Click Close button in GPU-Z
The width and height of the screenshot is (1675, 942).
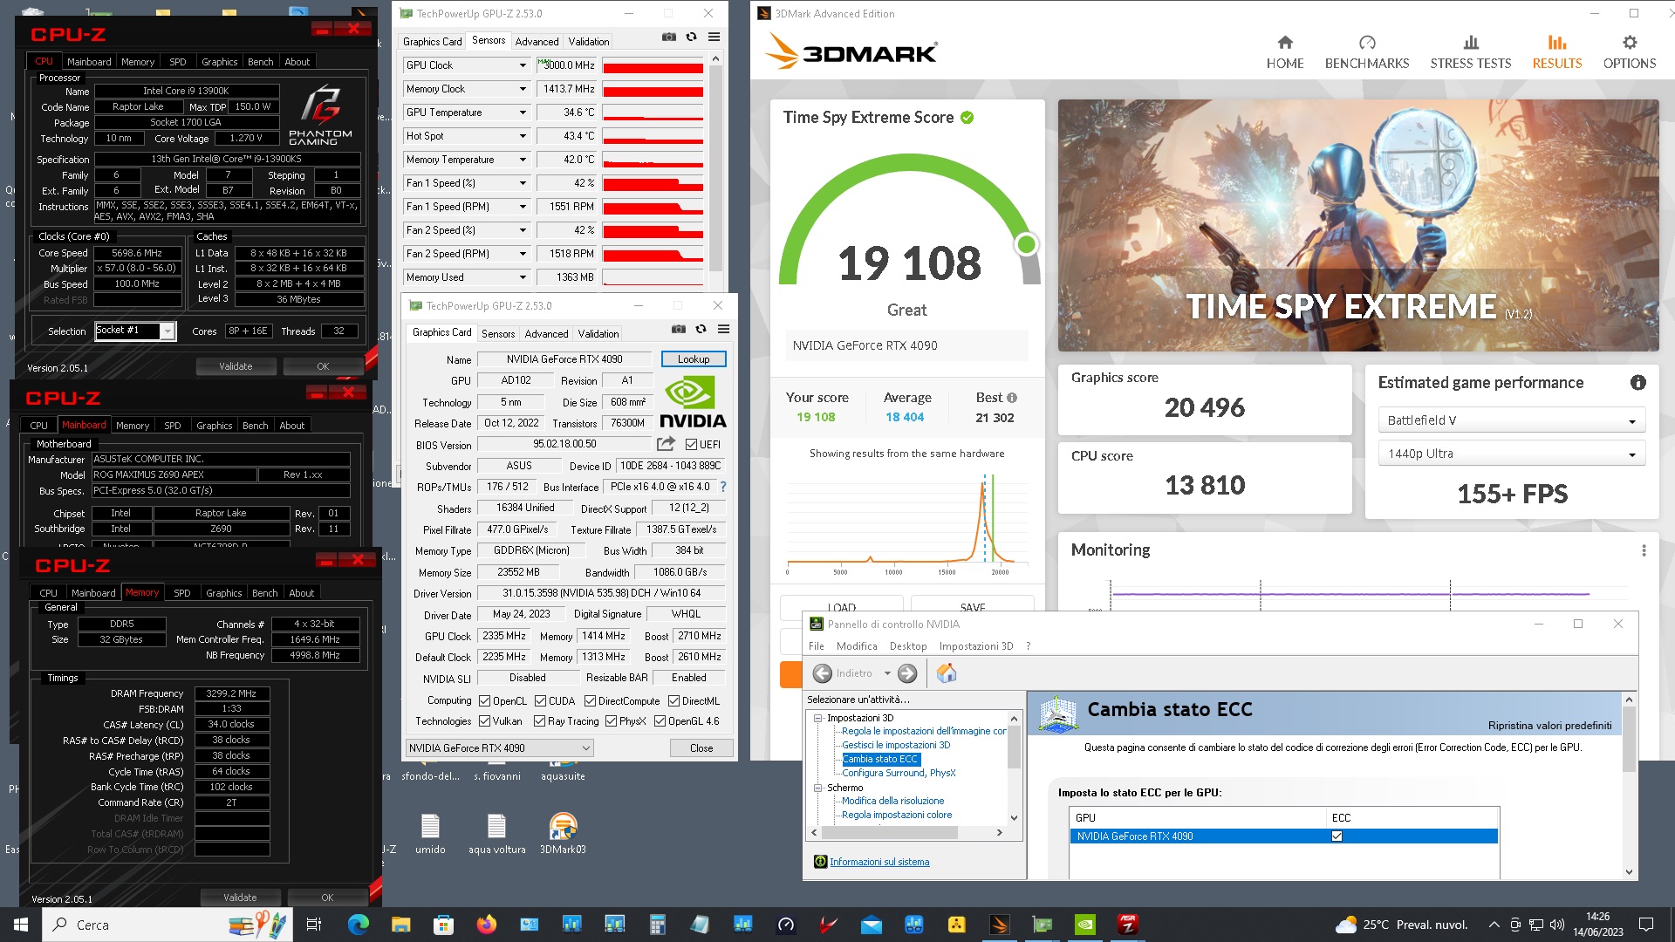click(x=701, y=748)
